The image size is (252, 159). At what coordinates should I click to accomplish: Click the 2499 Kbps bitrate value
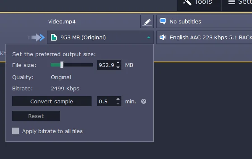pos(65,89)
